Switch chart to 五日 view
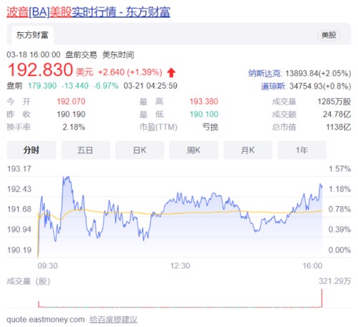The height and width of the screenshot is (327, 358). tap(85, 150)
